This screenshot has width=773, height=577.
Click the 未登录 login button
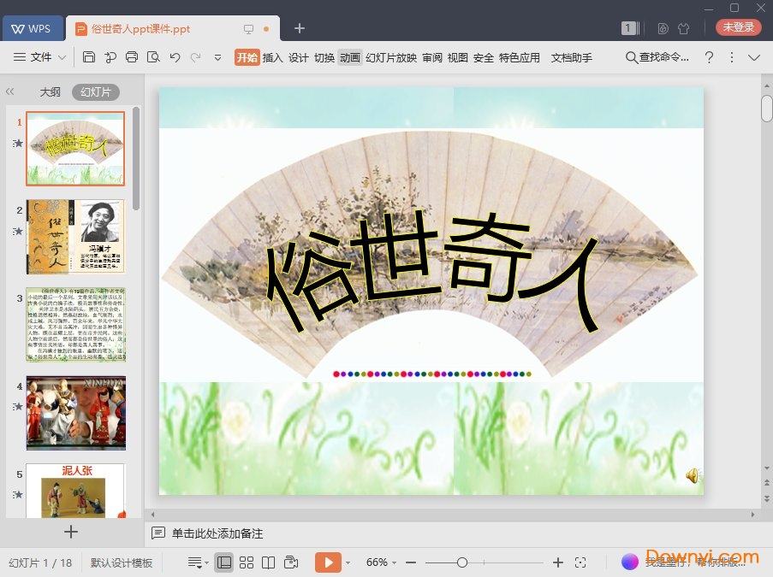pos(737,26)
